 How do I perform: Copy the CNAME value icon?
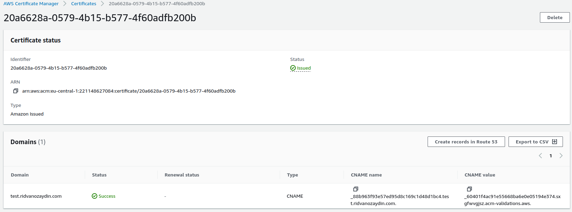(469, 189)
